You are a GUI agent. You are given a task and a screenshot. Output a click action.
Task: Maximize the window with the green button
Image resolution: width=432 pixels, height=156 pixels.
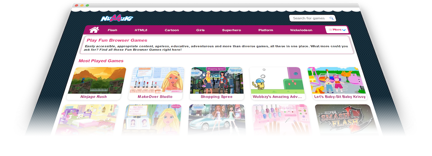[x=87, y=5]
